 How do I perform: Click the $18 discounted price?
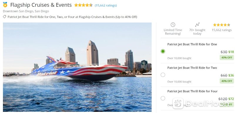coord(231,52)
